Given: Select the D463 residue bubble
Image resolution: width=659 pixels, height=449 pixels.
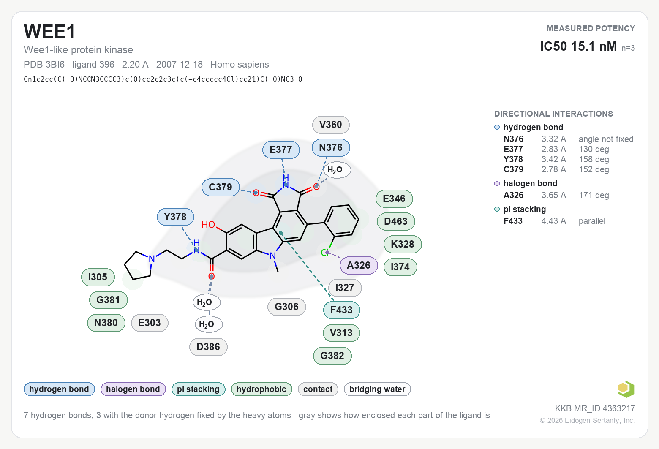Looking at the screenshot, I should pos(396,221).
